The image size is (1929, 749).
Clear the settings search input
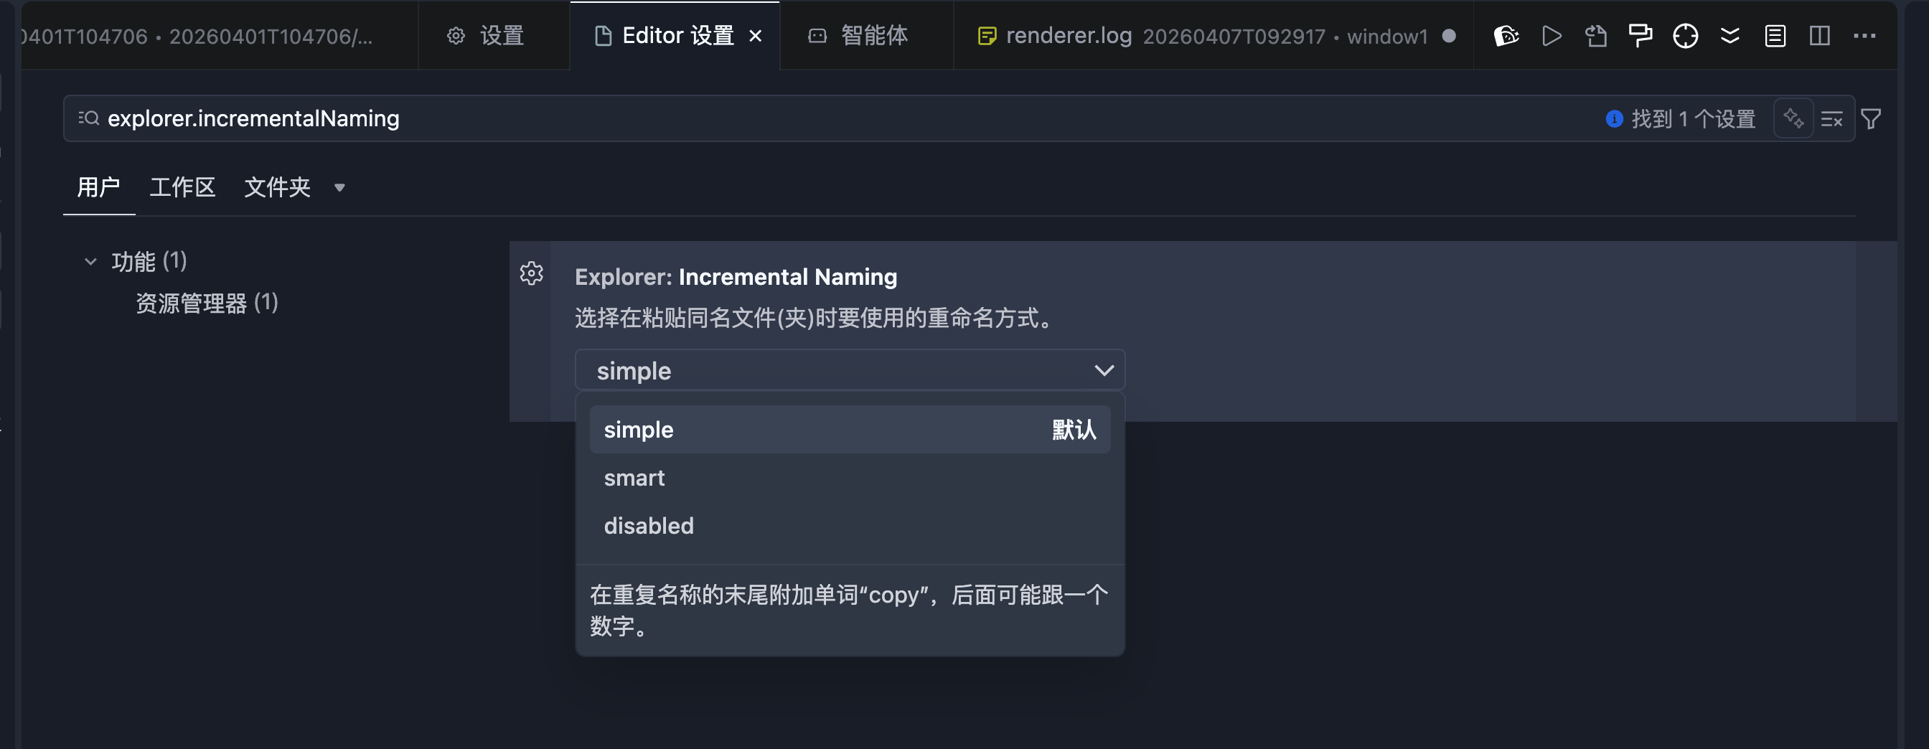point(1831,119)
